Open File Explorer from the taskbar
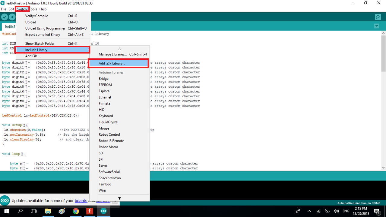 [x=48, y=211]
